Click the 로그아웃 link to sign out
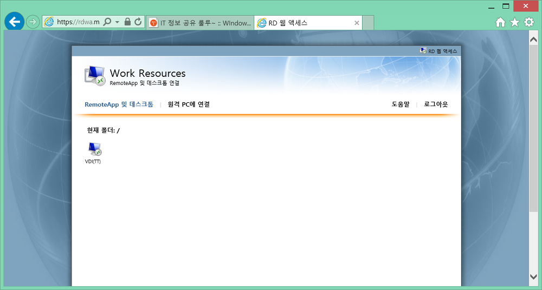Viewport: 542px width, 290px height. click(x=436, y=104)
